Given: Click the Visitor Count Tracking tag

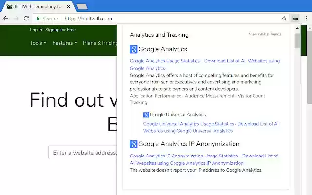Looking at the screenshot, I should click(252, 96).
